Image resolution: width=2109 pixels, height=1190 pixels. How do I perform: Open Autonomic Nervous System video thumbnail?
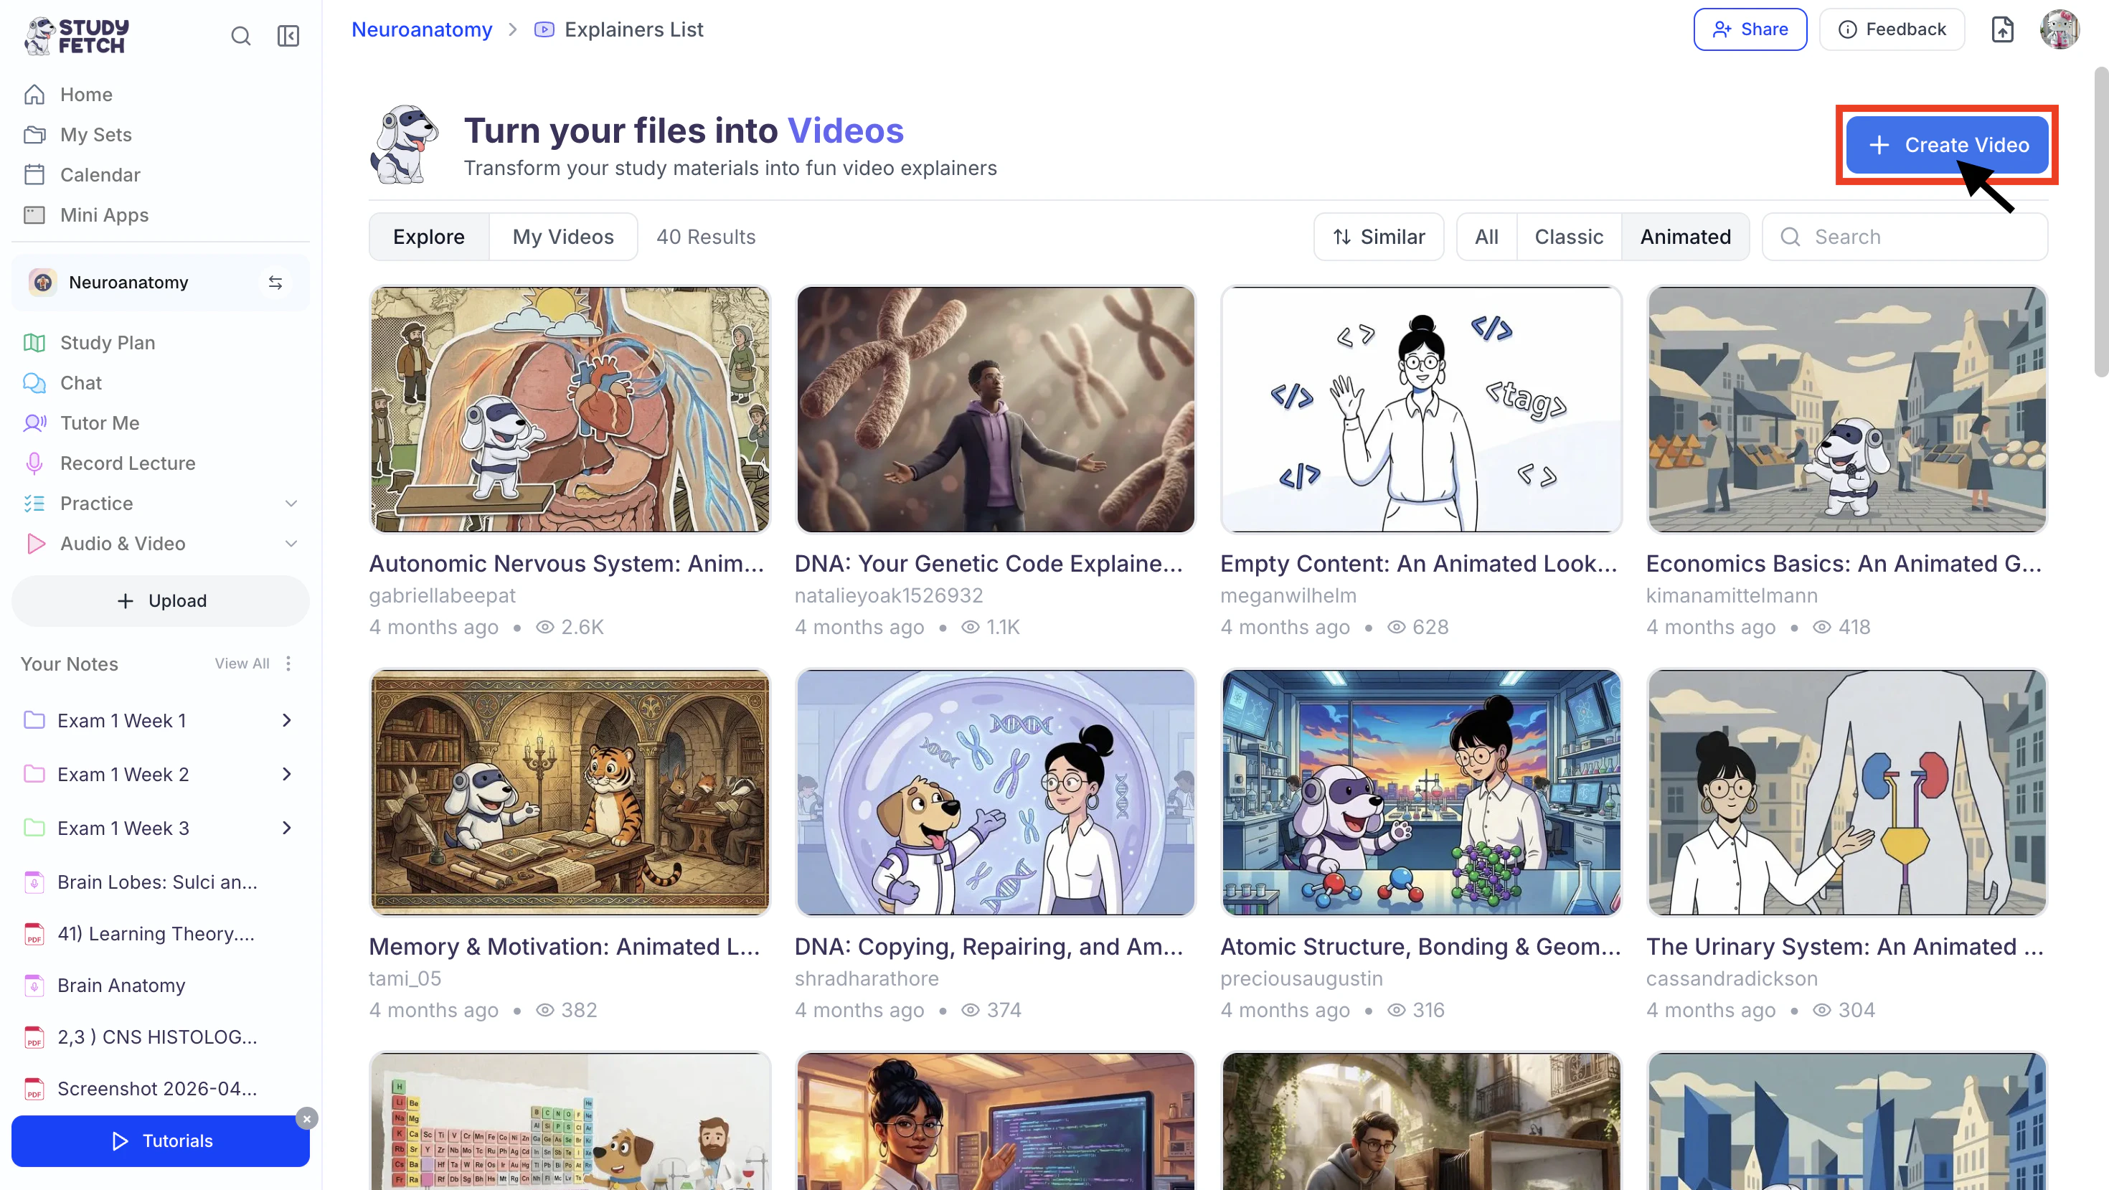(570, 409)
